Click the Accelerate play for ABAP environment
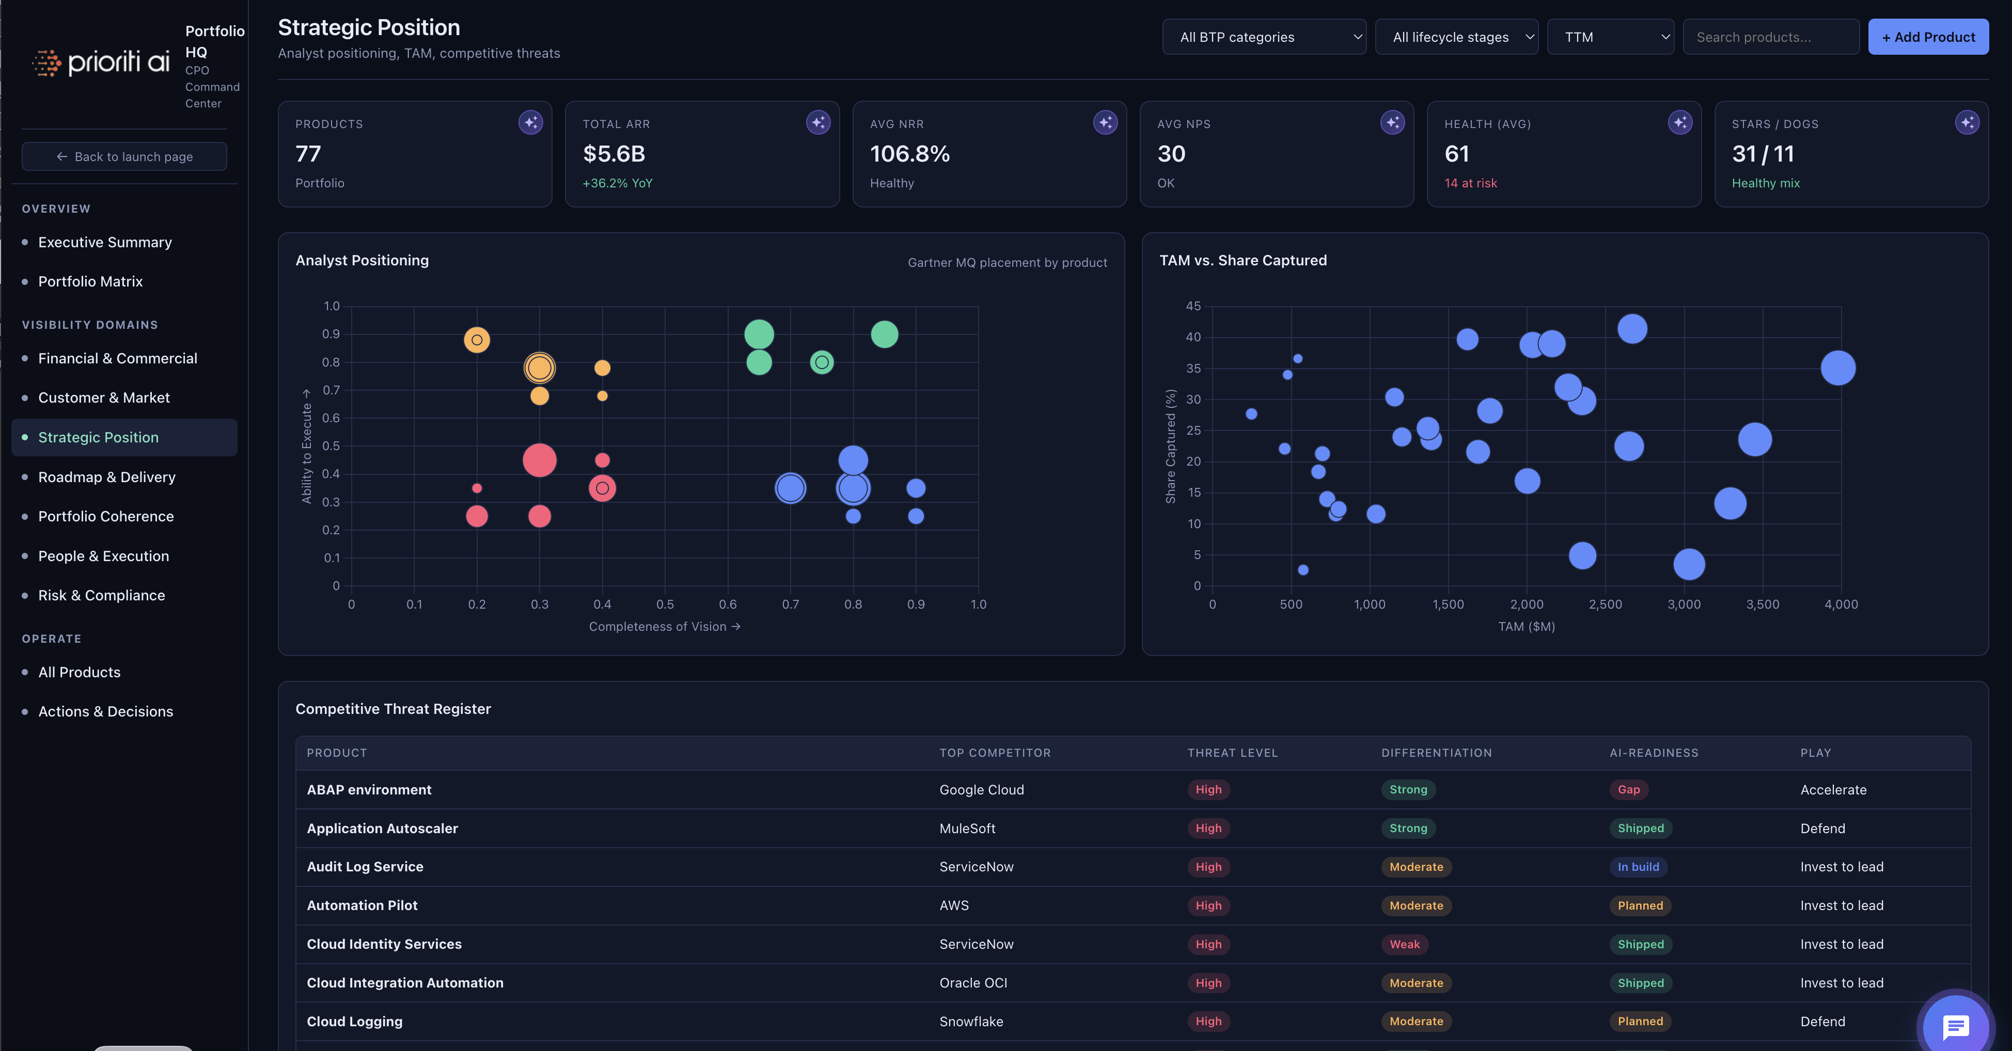The height and width of the screenshot is (1051, 2012). point(1833,789)
